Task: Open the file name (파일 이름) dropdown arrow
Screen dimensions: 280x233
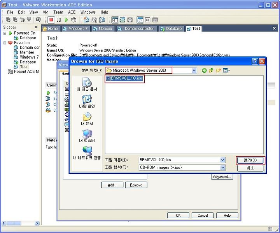Action: pyautogui.click(x=223, y=160)
